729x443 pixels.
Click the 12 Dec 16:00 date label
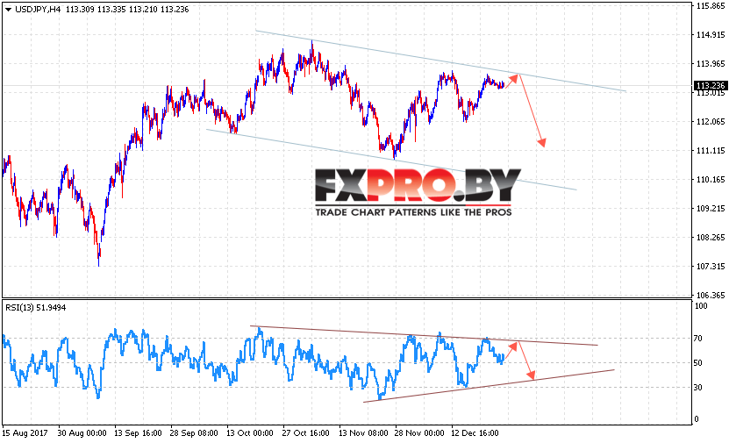475,432
